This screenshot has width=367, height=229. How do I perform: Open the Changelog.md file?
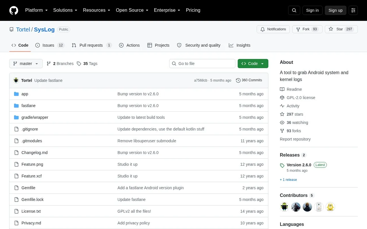tap(34, 153)
